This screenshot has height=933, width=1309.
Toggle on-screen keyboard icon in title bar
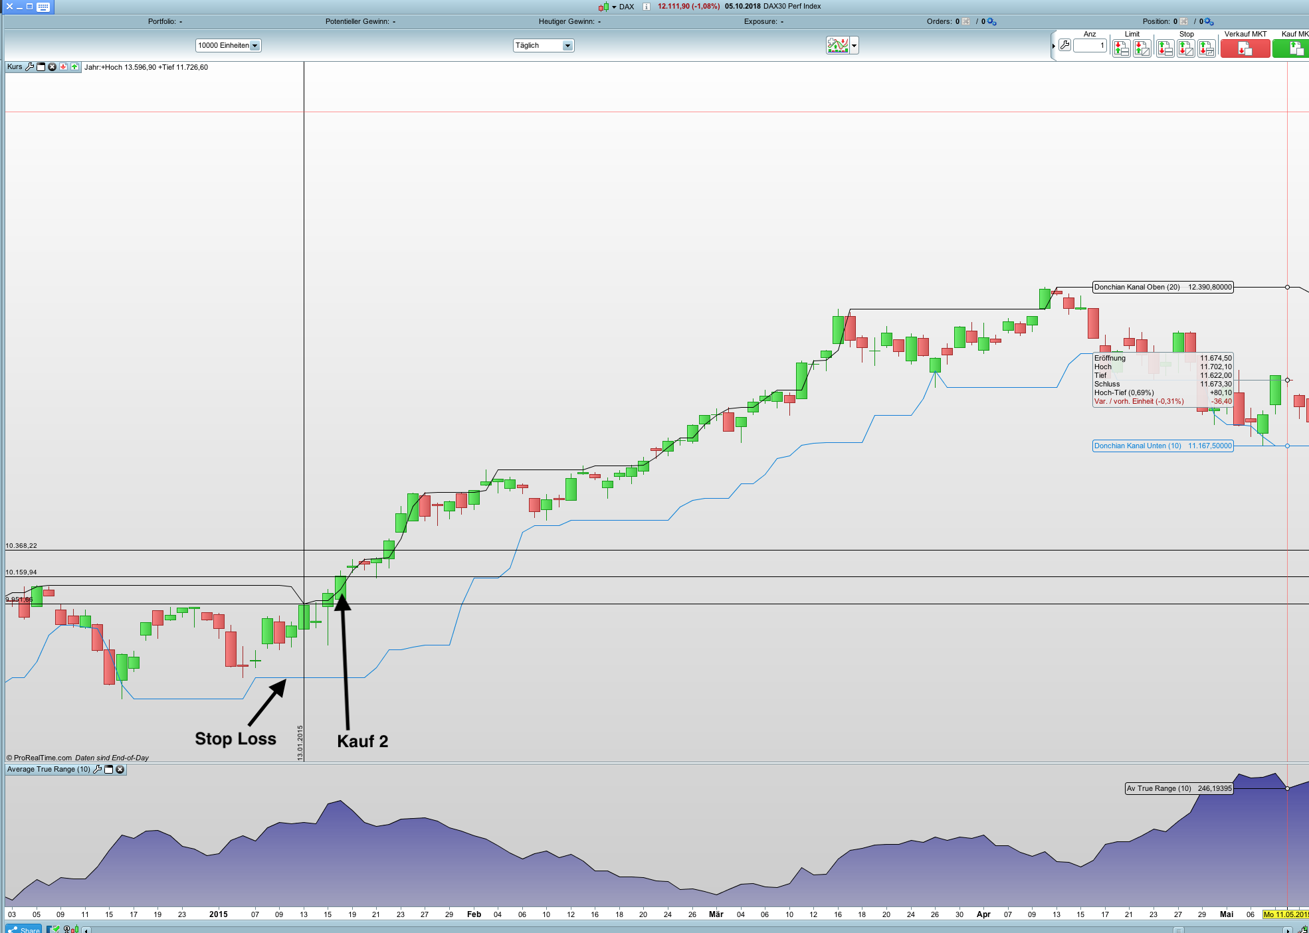click(x=43, y=7)
